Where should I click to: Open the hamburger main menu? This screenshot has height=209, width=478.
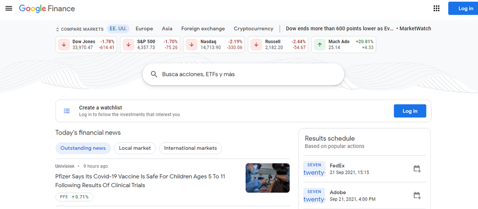click(9, 9)
